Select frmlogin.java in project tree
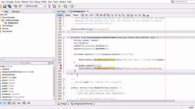Viewport: 195px width, 109px height. 13,23
